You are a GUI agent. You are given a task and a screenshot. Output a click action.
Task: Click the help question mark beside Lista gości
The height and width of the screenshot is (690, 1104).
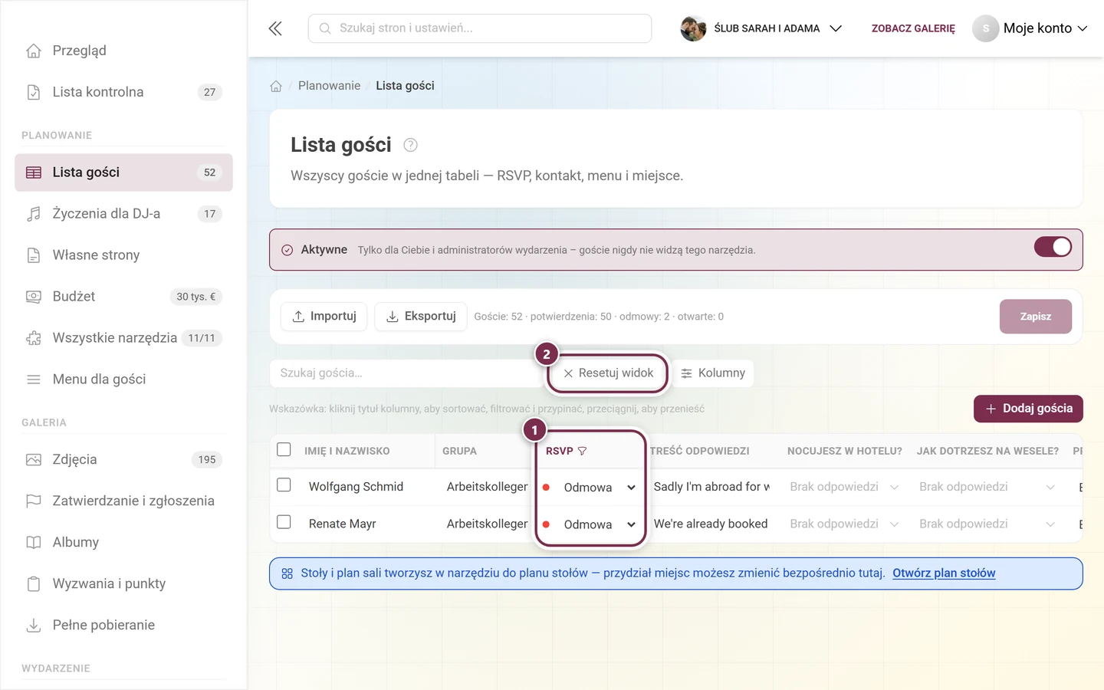pos(410,145)
